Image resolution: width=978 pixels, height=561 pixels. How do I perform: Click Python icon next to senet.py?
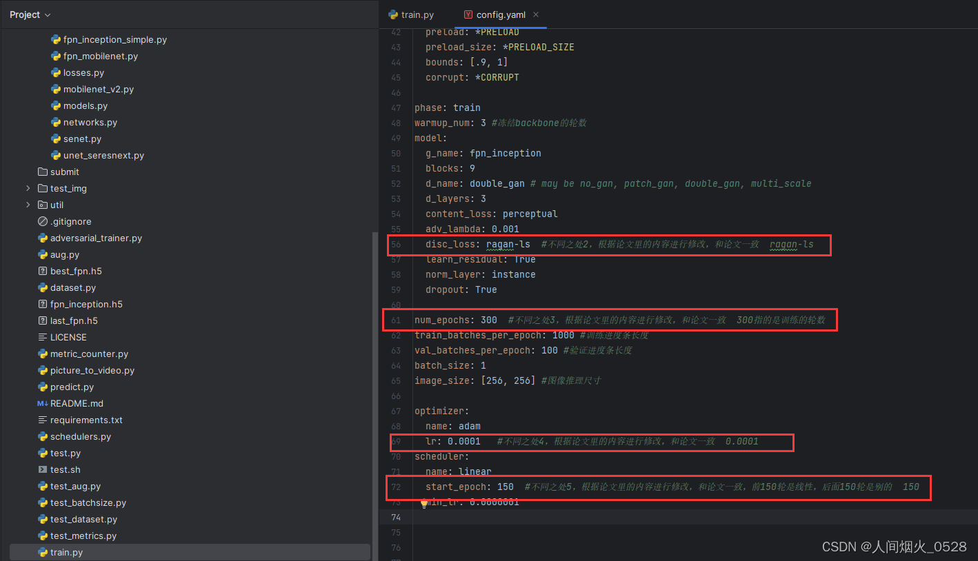pos(56,139)
